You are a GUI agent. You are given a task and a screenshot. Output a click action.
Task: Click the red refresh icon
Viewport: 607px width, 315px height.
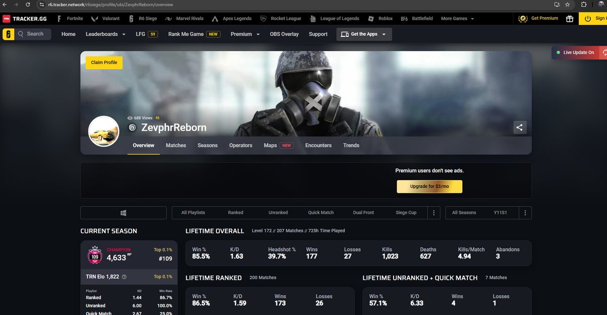pyautogui.click(x=603, y=52)
